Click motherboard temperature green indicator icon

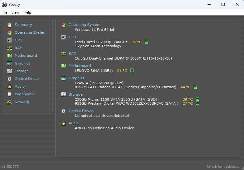click(x=132, y=70)
